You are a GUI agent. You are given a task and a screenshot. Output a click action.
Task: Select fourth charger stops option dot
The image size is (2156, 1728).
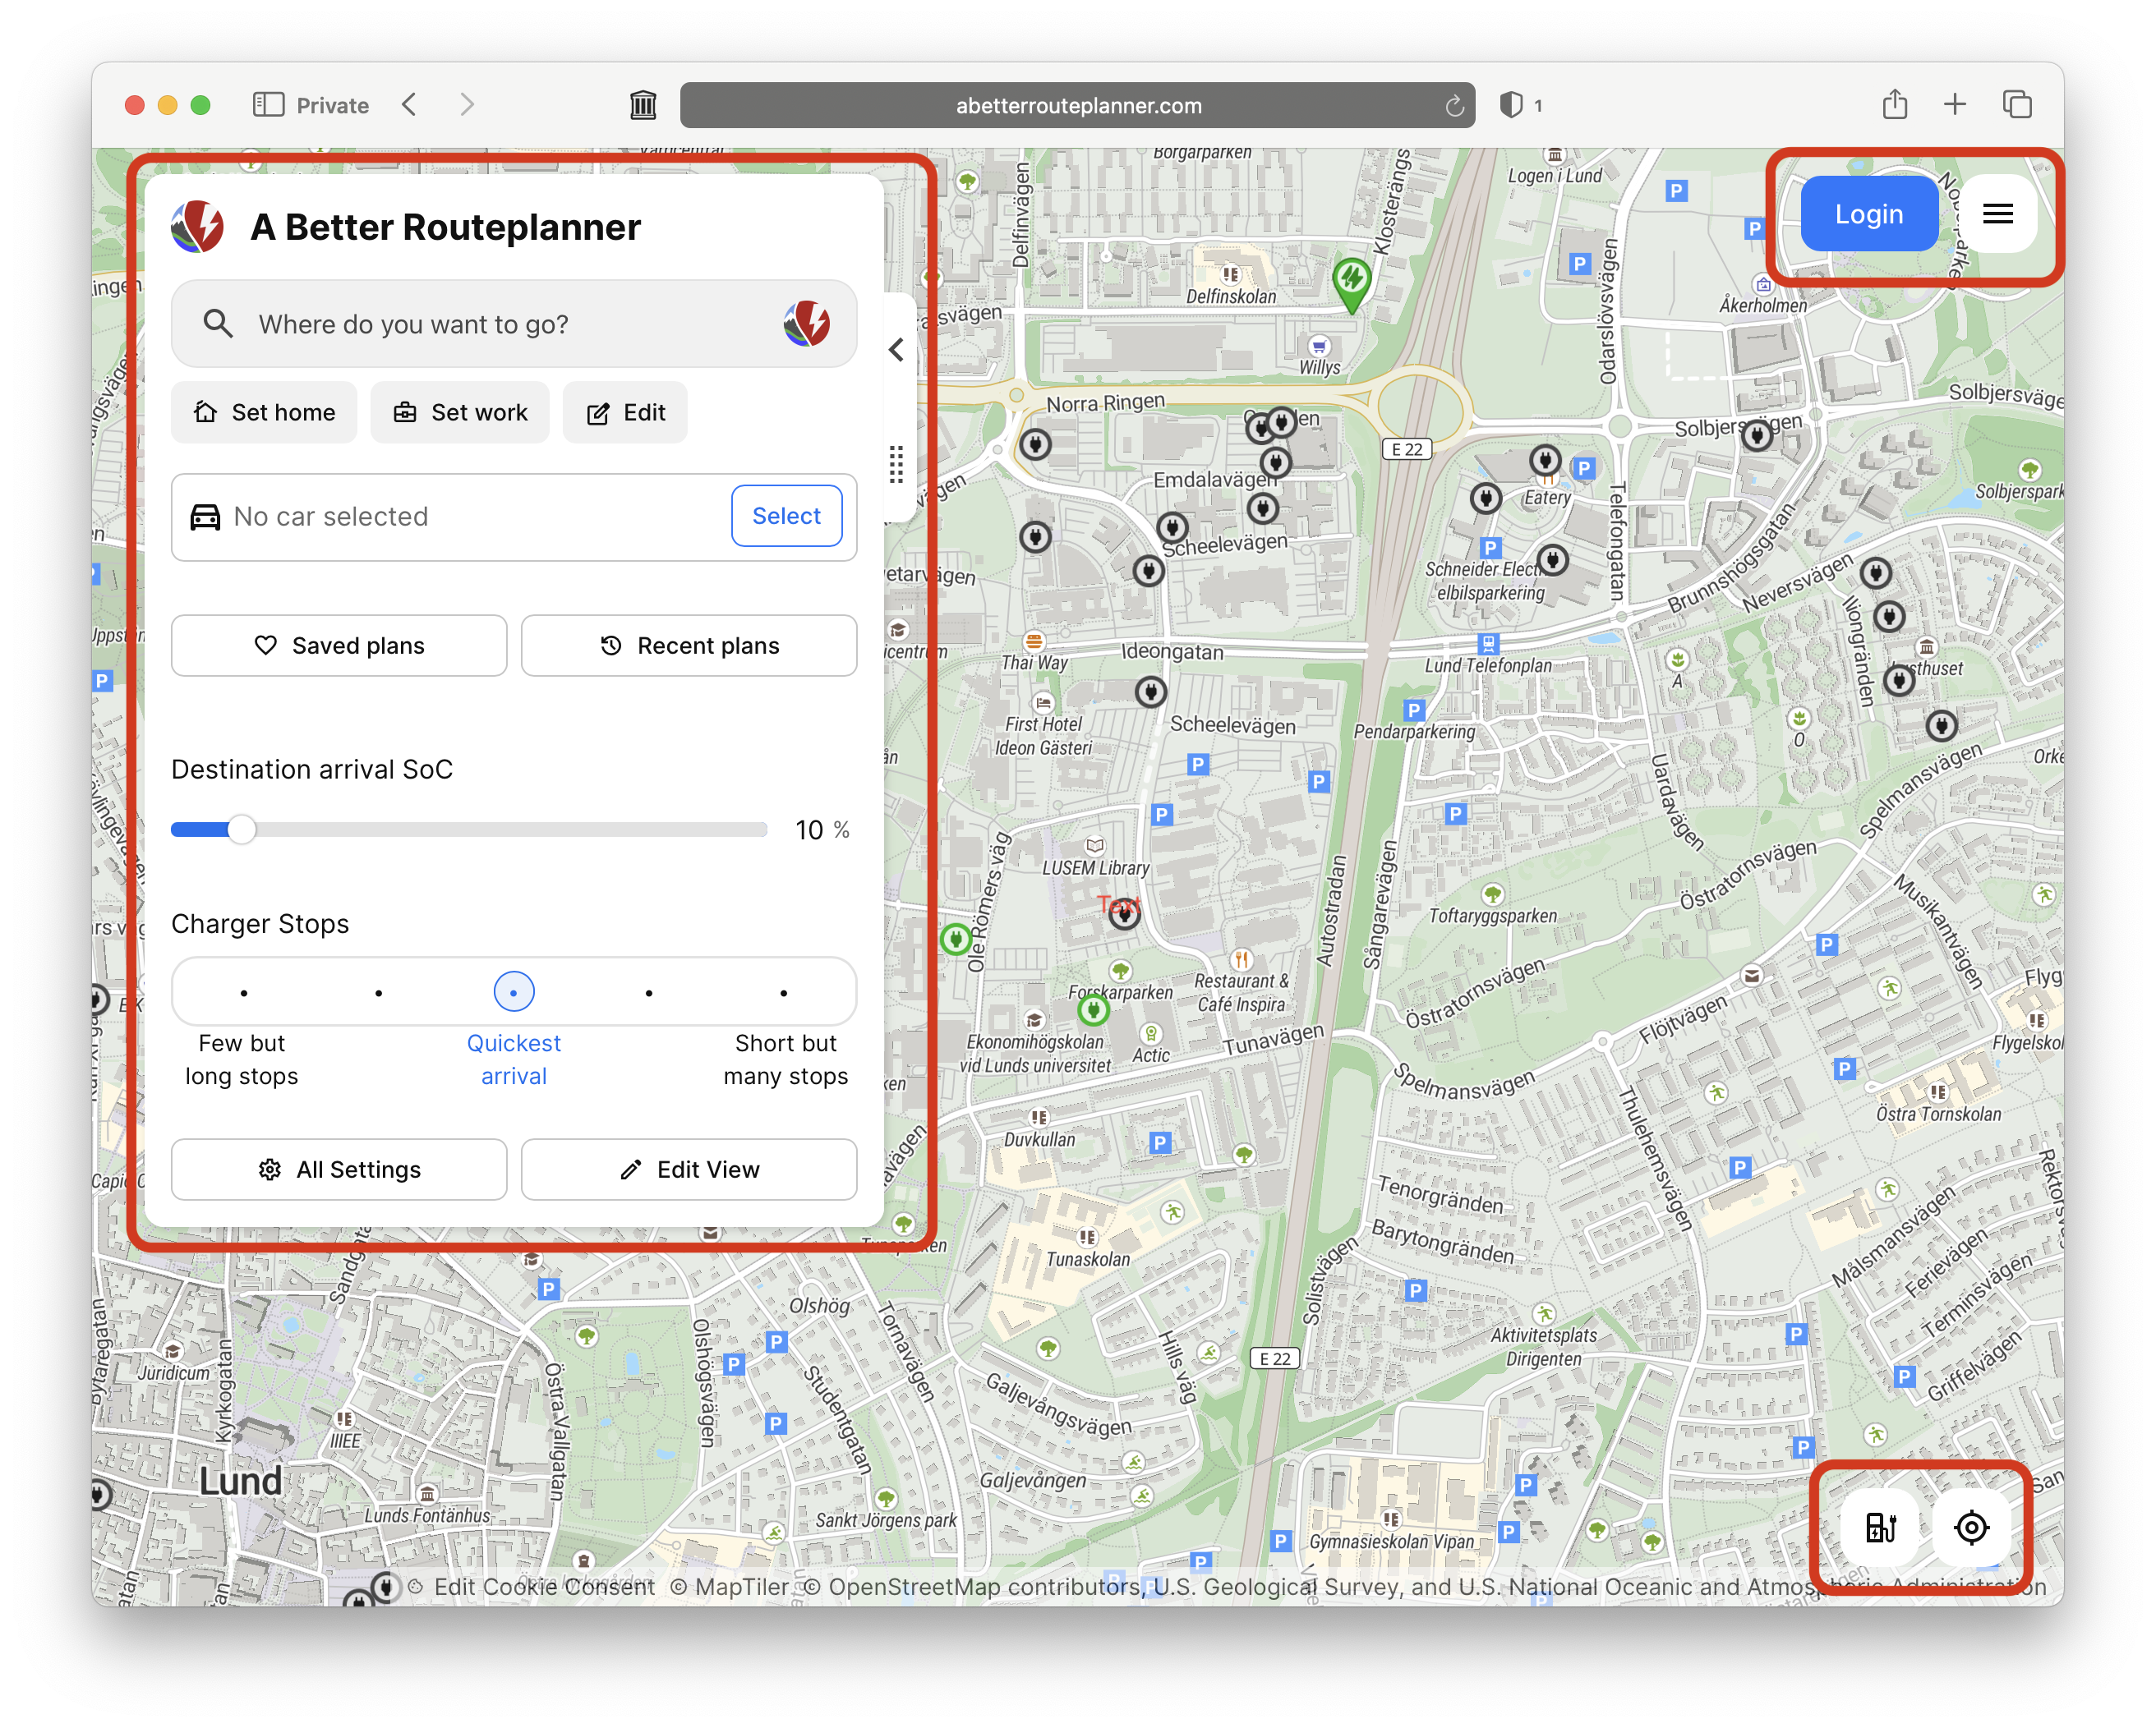[649, 994]
